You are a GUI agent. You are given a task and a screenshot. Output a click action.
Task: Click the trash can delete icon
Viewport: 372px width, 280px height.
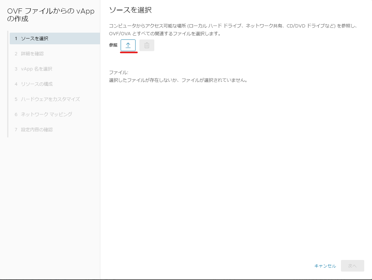(147, 45)
